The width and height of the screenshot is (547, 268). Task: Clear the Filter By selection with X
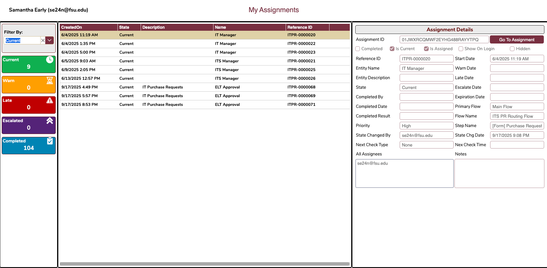pos(43,40)
